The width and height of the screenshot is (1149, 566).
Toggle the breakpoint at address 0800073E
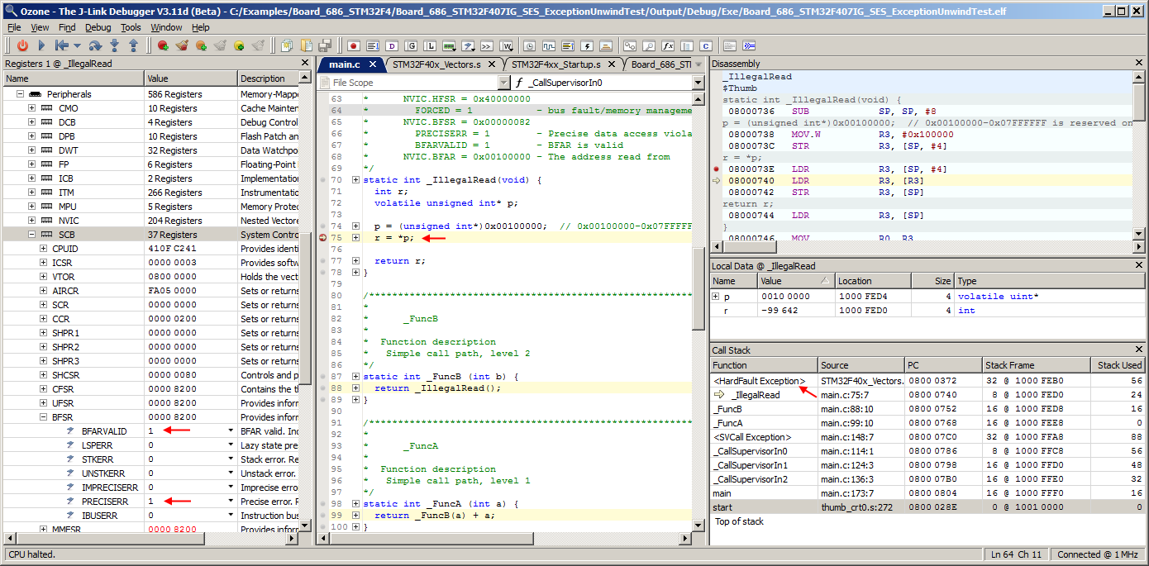716,168
